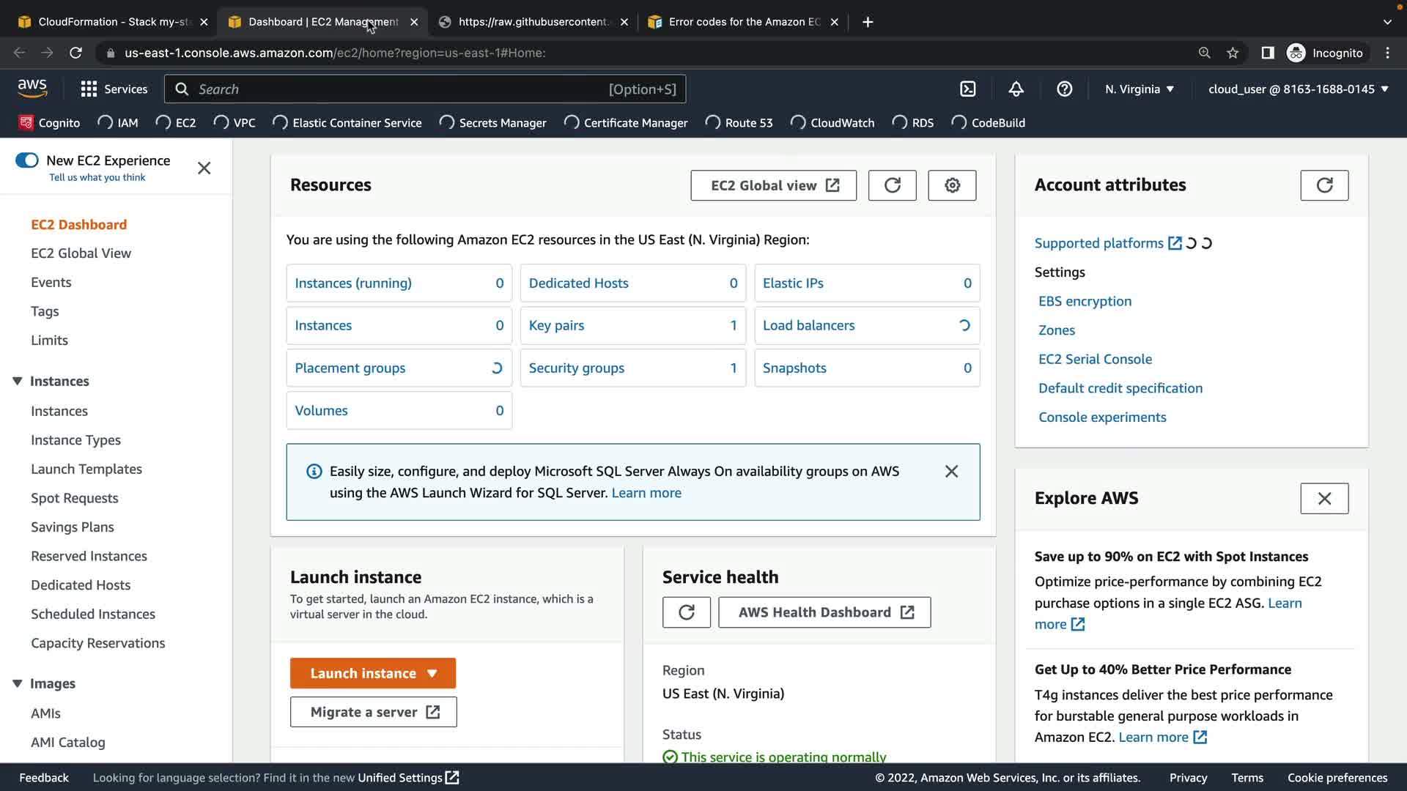The height and width of the screenshot is (791, 1407).
Task: Click the EC2 Global view button
Action: coord(773,185)
